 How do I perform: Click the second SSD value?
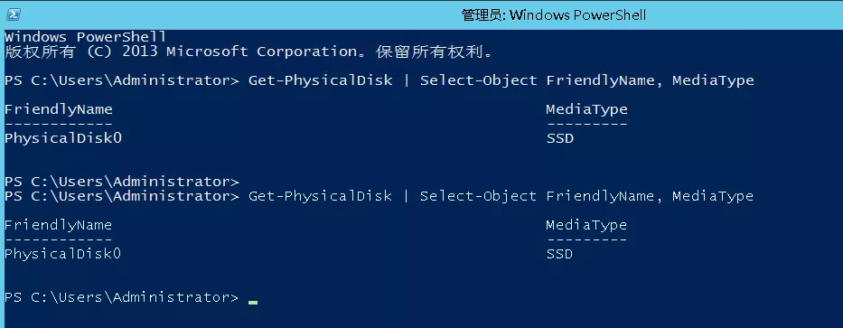click(559, 253)
